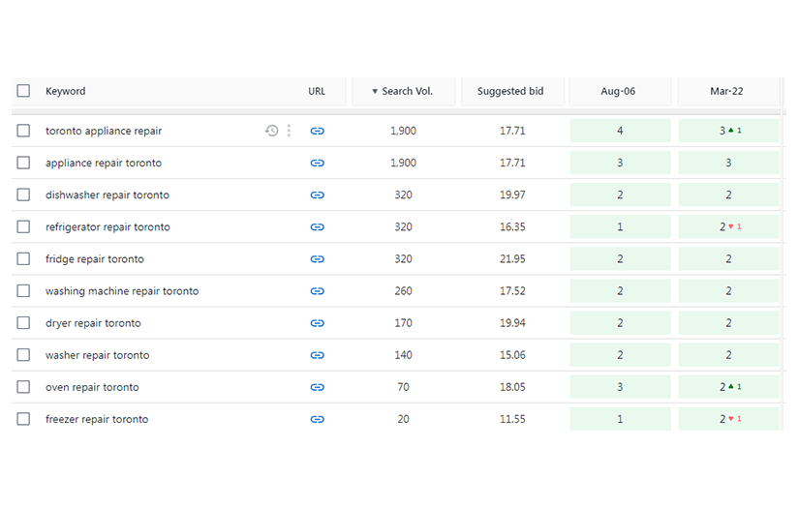The image size is (799, 508).
Task: Click keyword text 'washer repair toronto'
Action: click(97, 355)
